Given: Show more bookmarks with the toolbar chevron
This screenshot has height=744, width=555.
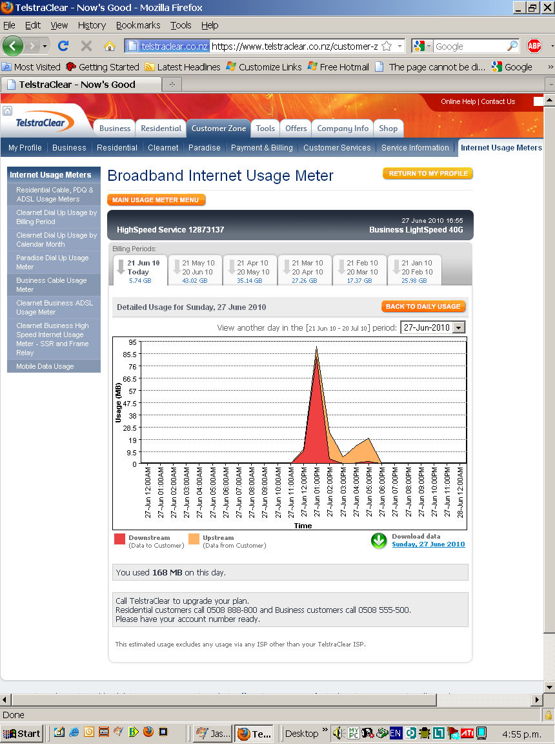Looking at the screenshot, I should click(x=550, y=67).
